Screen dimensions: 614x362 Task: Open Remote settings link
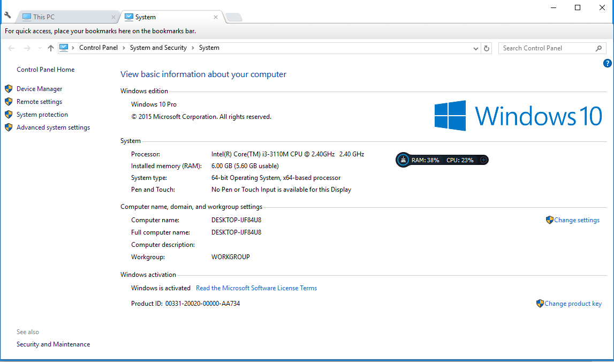(39, 102)
